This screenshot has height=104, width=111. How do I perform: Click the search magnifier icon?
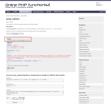pyautogui.click(x=104, y=12)
